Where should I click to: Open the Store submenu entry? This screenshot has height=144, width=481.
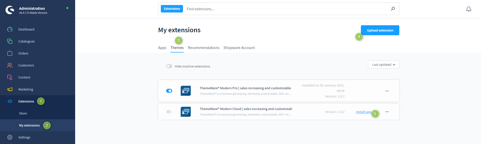pos(37,113)
